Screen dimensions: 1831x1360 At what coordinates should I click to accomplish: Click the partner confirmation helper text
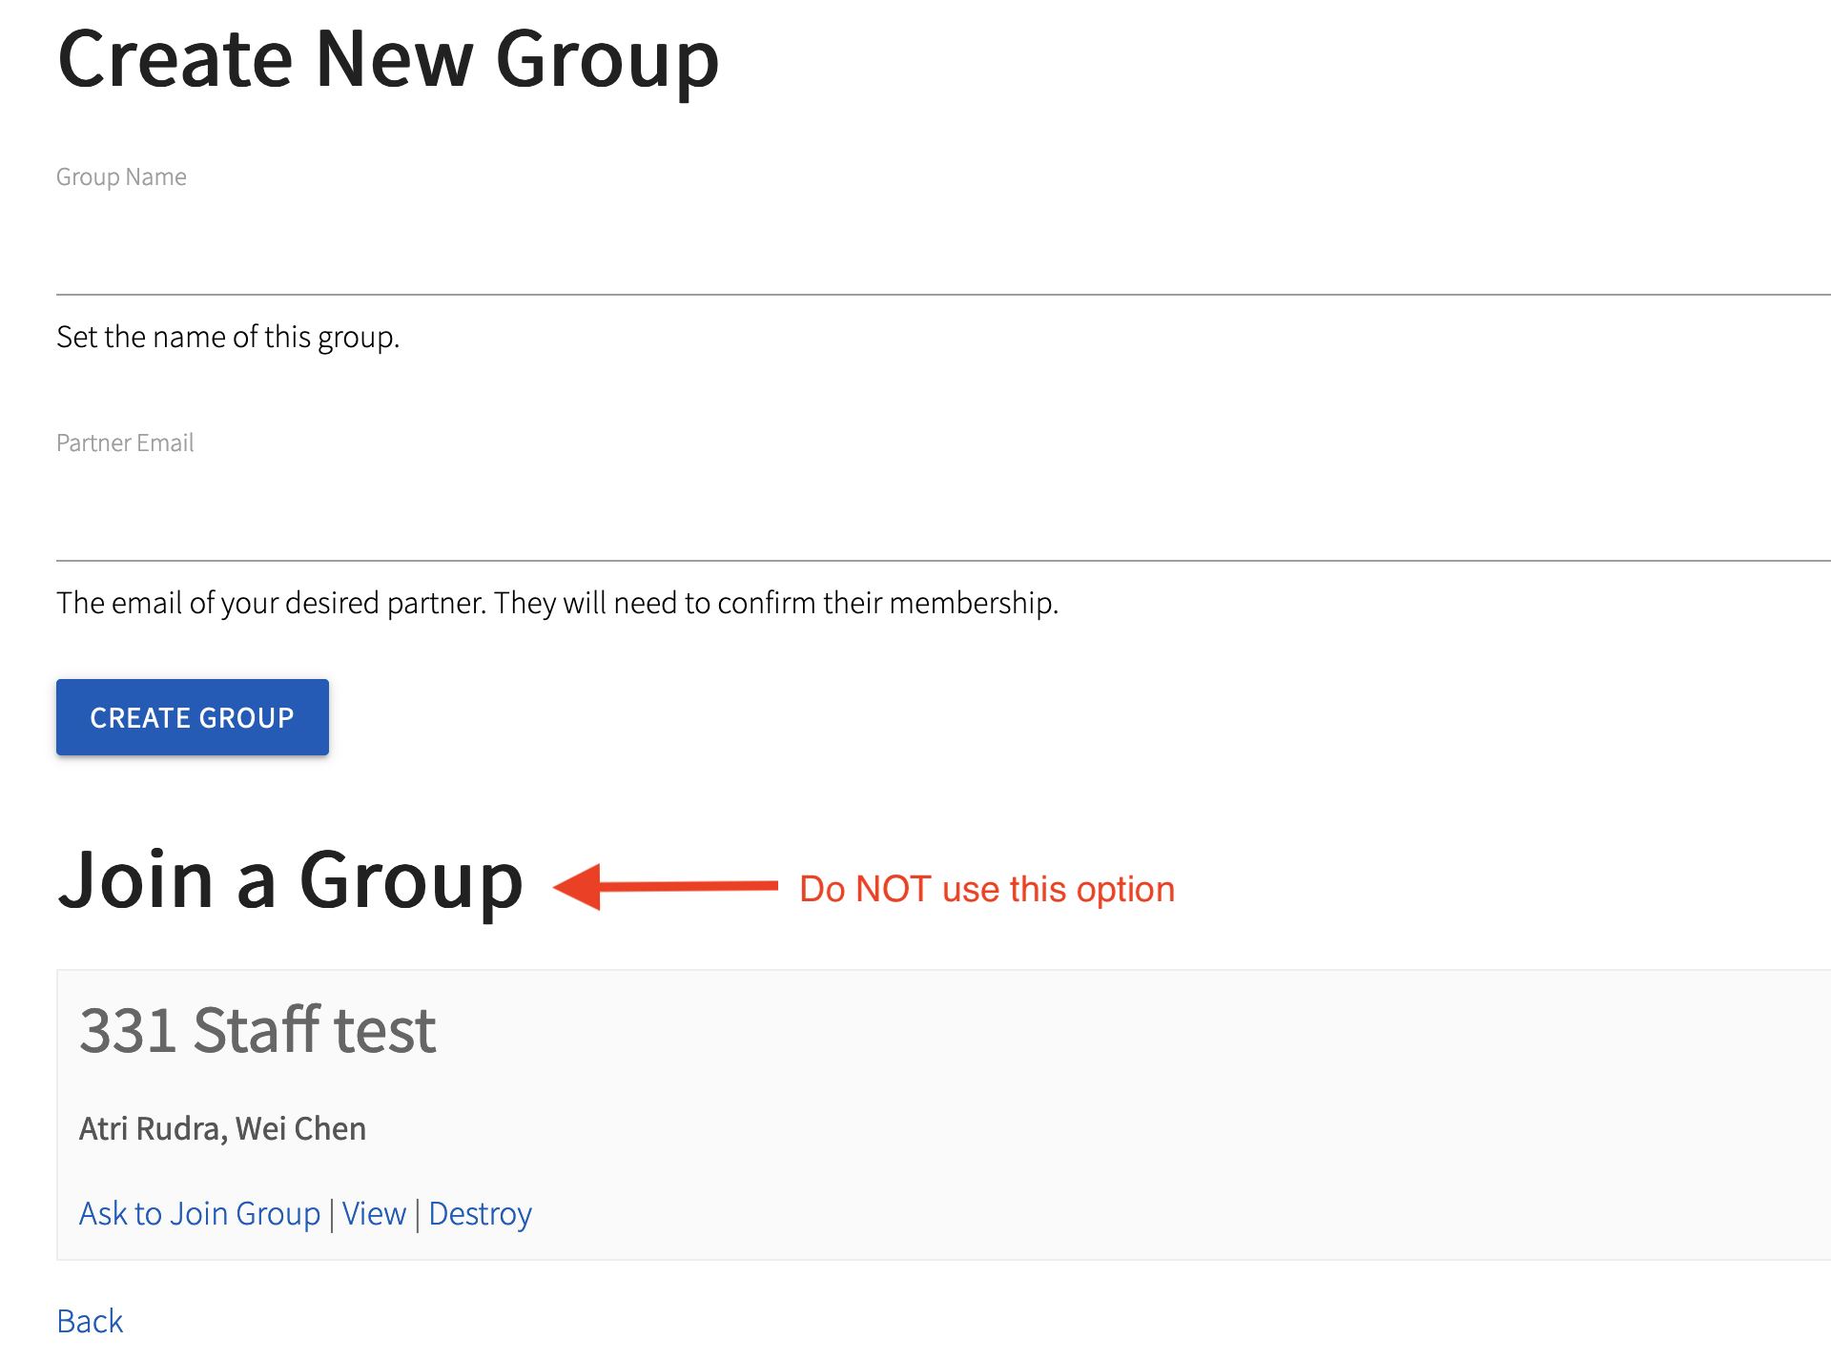(x=557, y=603)
